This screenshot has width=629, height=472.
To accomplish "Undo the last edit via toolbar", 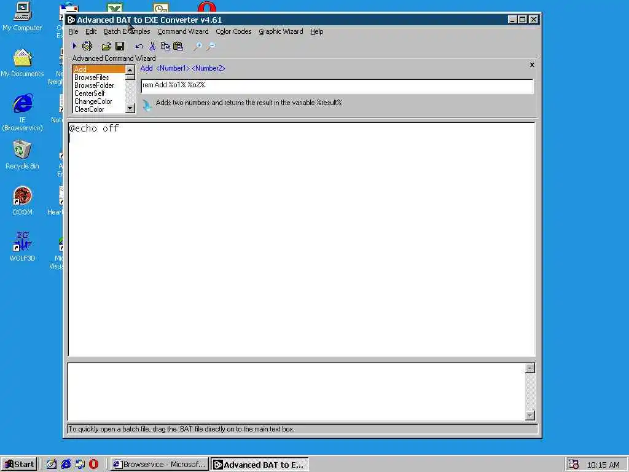I will tap(139, 47).
